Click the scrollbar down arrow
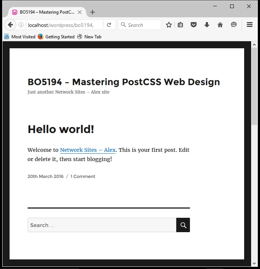The image size is (260, 269). click(254, 263)
